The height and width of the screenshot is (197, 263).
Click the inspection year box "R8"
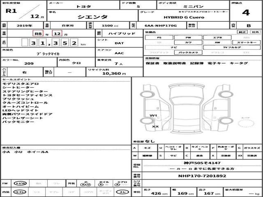[x=38, y=34]
